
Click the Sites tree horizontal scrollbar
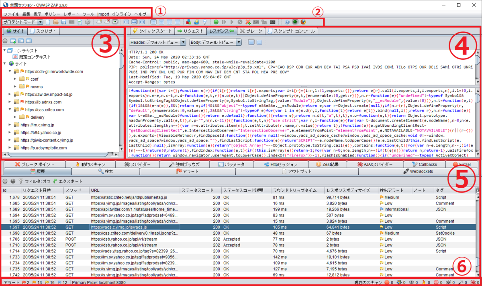(x=60, y=154)
